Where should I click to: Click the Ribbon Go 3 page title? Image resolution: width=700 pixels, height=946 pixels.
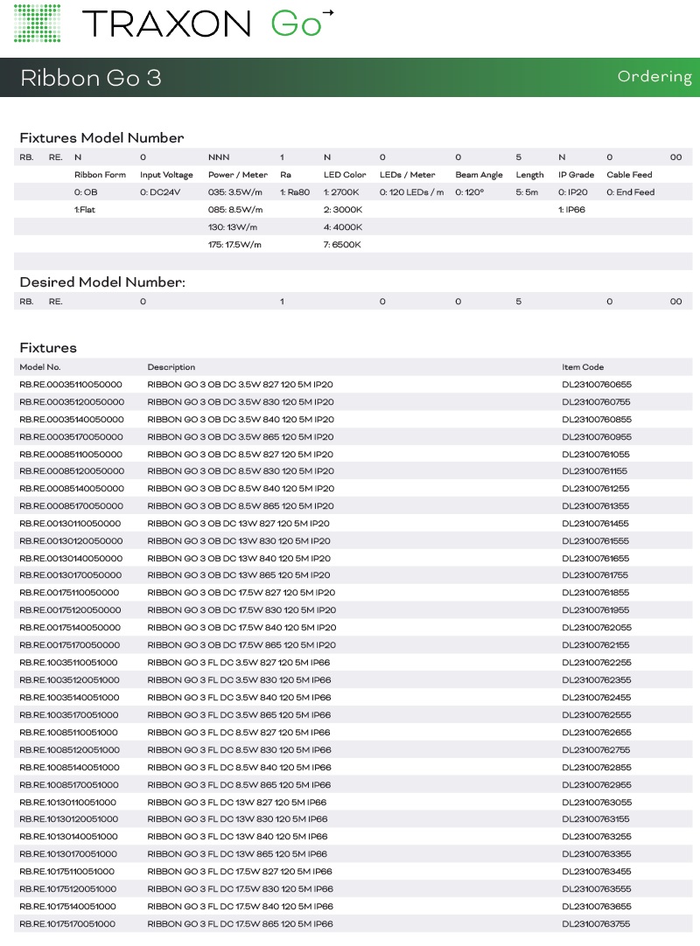point(91,78)
